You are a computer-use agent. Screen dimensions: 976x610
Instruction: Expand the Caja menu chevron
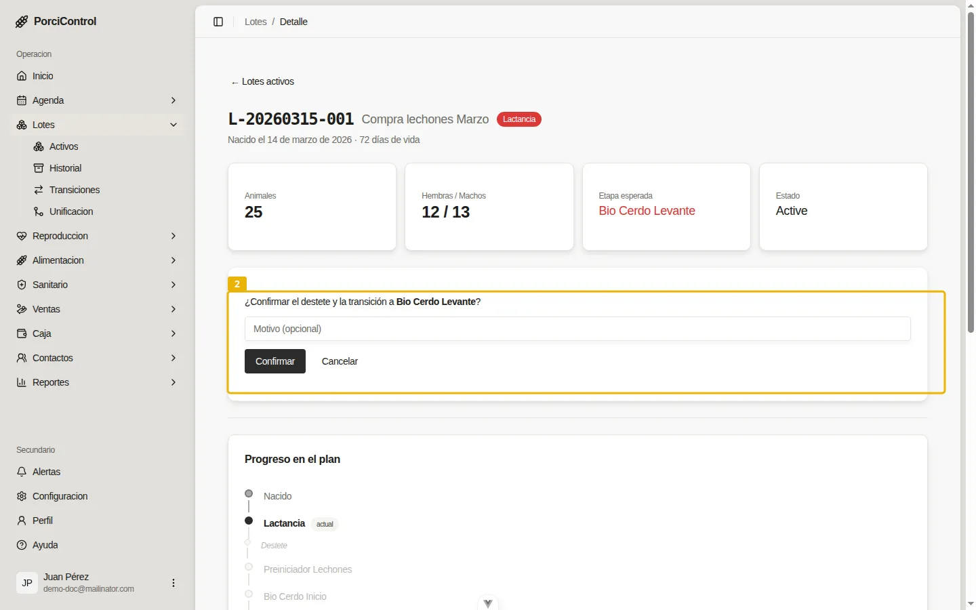174,333
